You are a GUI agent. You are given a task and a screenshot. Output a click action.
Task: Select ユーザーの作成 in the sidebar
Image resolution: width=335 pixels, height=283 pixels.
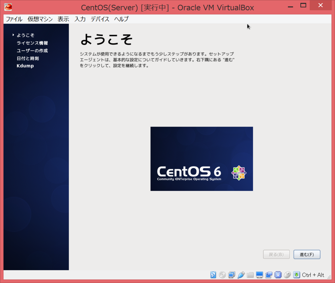pos(32,51)
